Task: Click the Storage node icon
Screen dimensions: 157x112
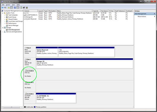Action: [5, 27]
